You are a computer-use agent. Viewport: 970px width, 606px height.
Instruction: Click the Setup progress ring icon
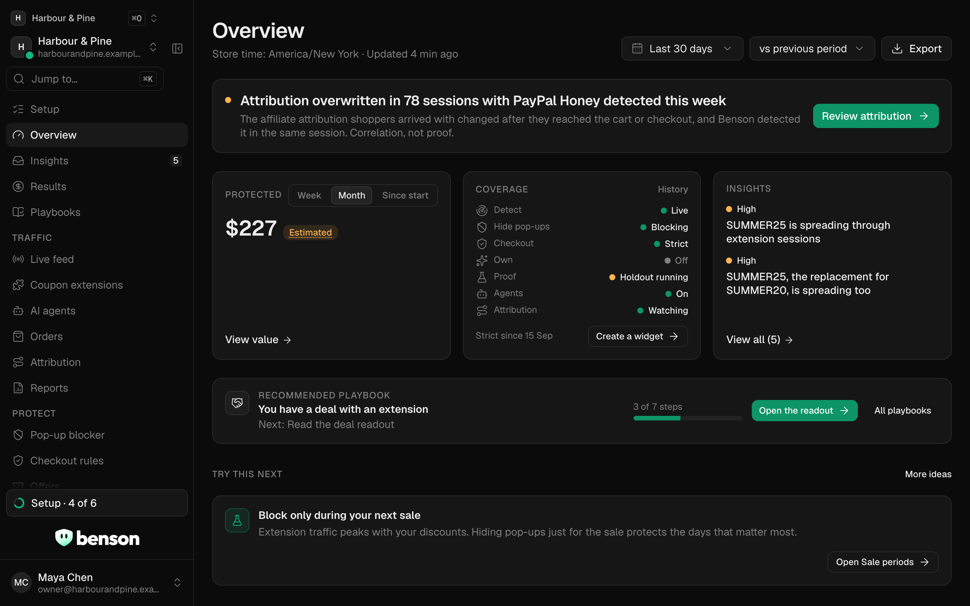click(19, 503)
